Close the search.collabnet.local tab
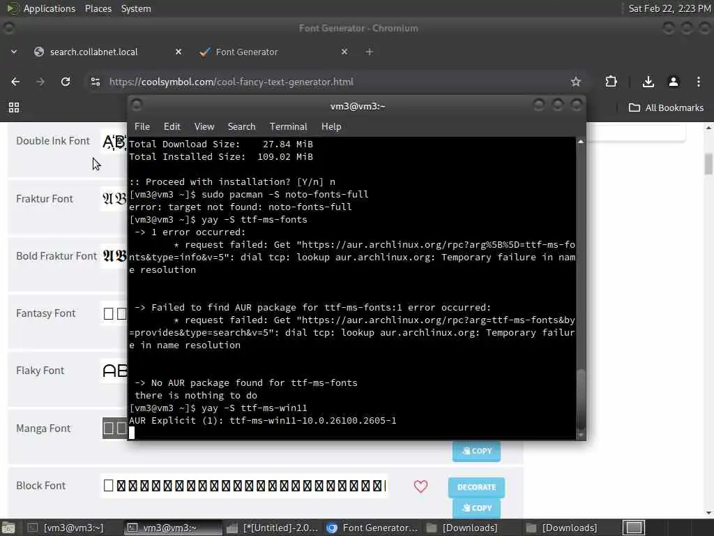 pos(178,52)
